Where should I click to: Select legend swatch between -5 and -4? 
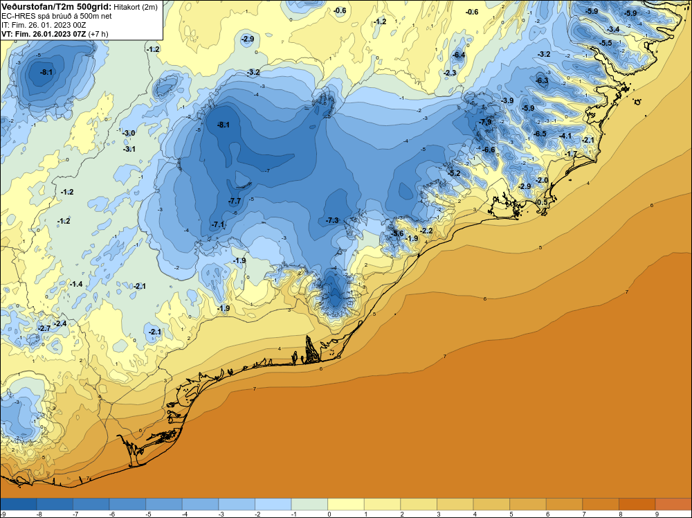tap(164, 504)
